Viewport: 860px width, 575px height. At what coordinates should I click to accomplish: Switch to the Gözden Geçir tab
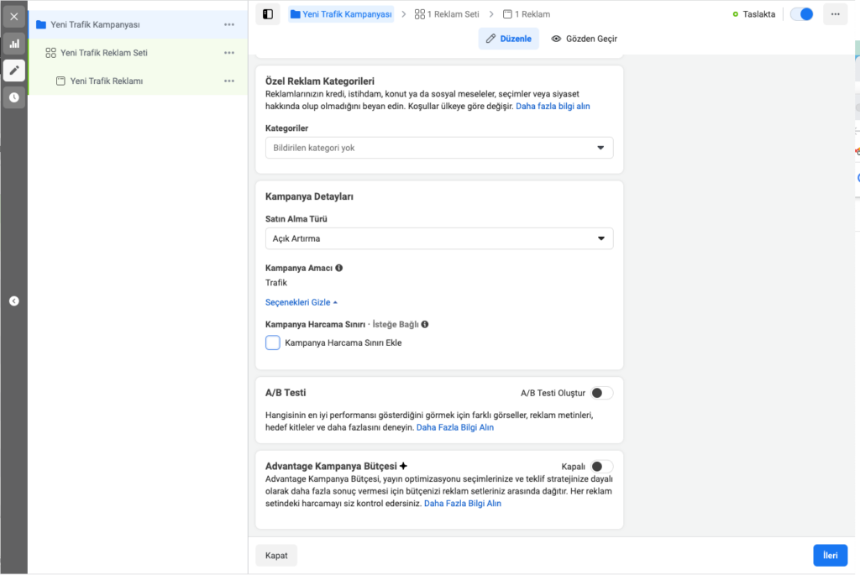[584, 39]
